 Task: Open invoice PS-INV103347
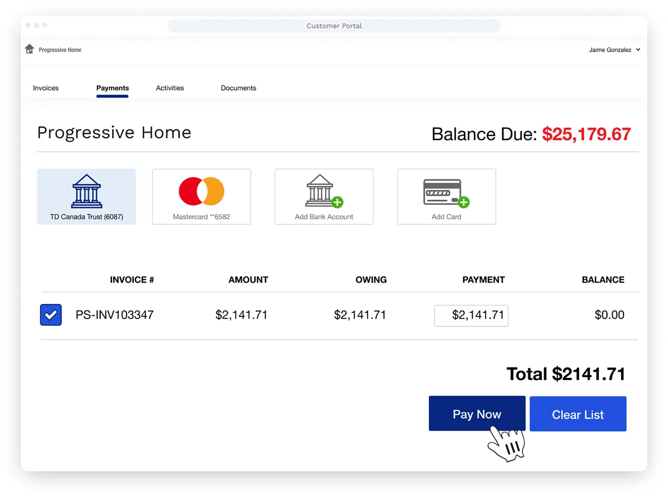(115, 315)
